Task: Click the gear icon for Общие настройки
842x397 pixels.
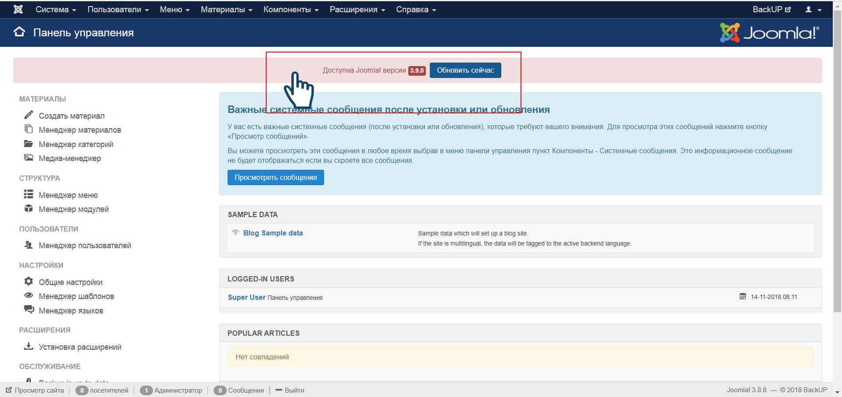Action: 29,281
